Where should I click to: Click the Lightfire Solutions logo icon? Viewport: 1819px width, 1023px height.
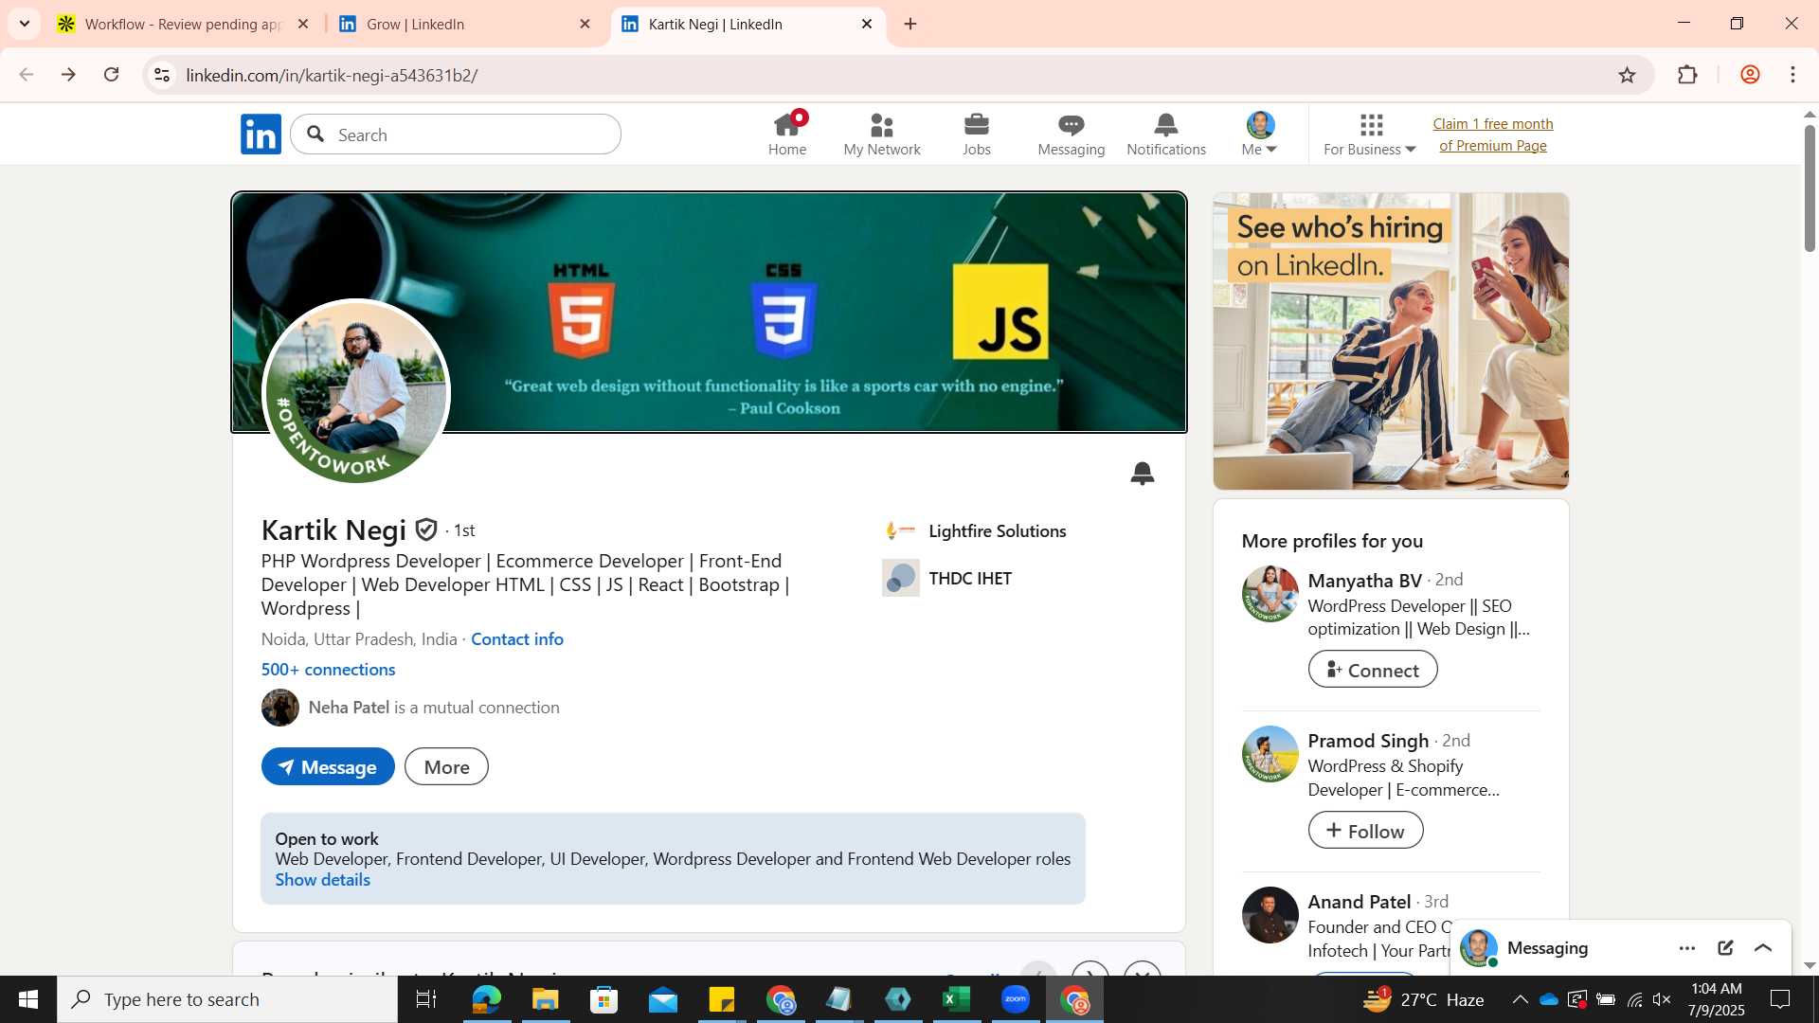point(900,531)
